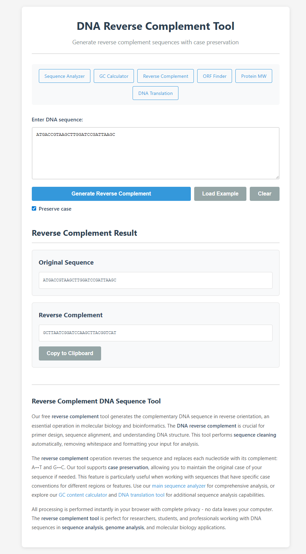Copy result with Copy to Clipboard

click(70, 353)
